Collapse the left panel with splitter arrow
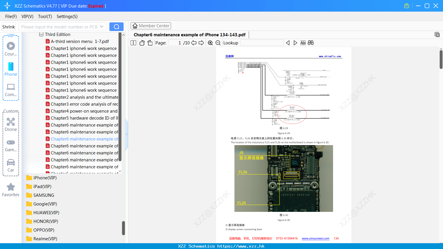The height and width of the screenshot is (249, 443). [127, 134]
